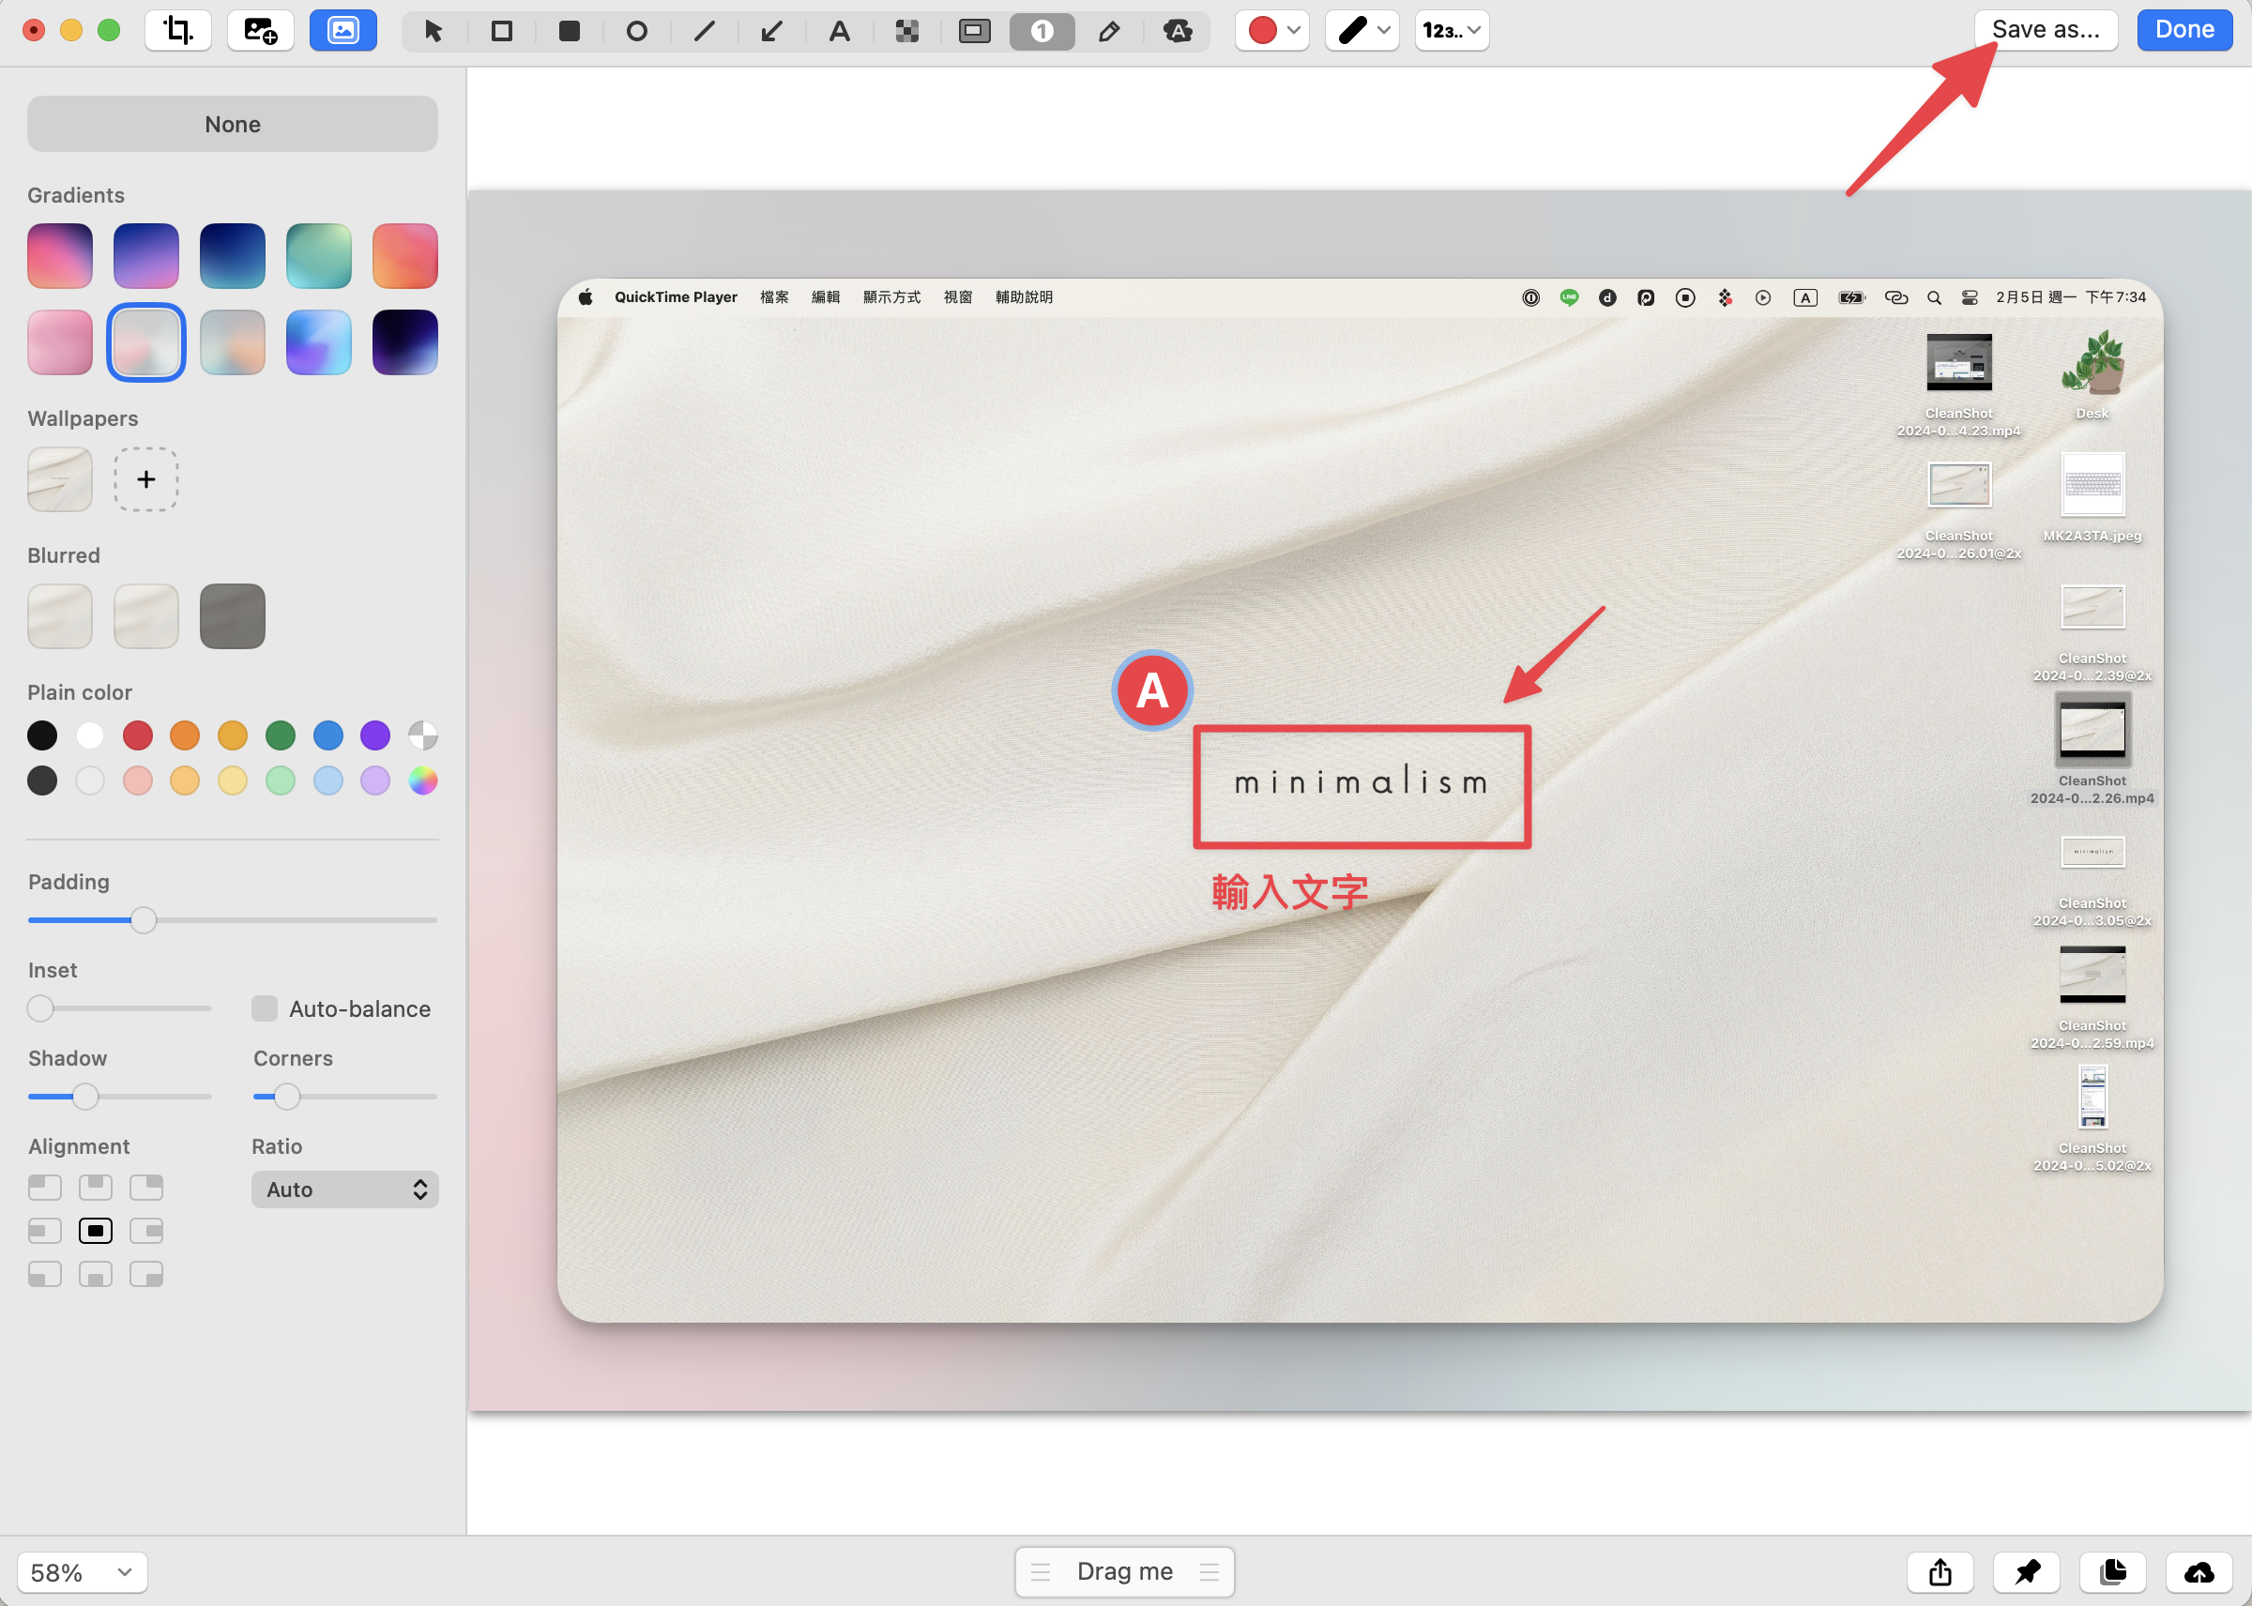Click the Done button

coord(2184,30)
